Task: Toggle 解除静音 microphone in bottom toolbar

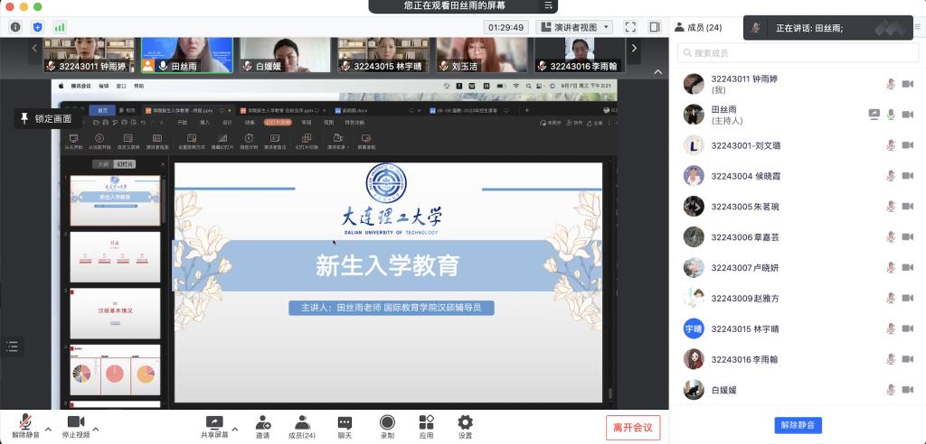Action: tap(25, 426)
